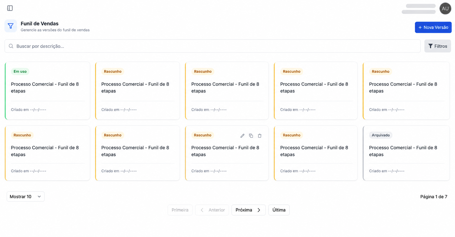Screen dimensions: 455x237
Task: Open the Arquivado funnel card
Action: click(406, 153)
